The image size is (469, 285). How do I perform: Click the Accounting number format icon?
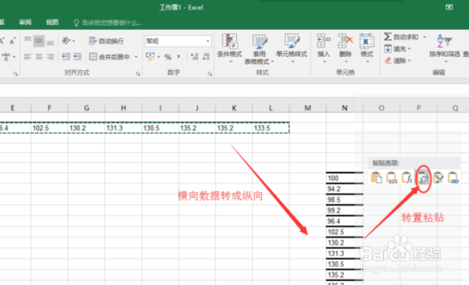coord(150,56)
